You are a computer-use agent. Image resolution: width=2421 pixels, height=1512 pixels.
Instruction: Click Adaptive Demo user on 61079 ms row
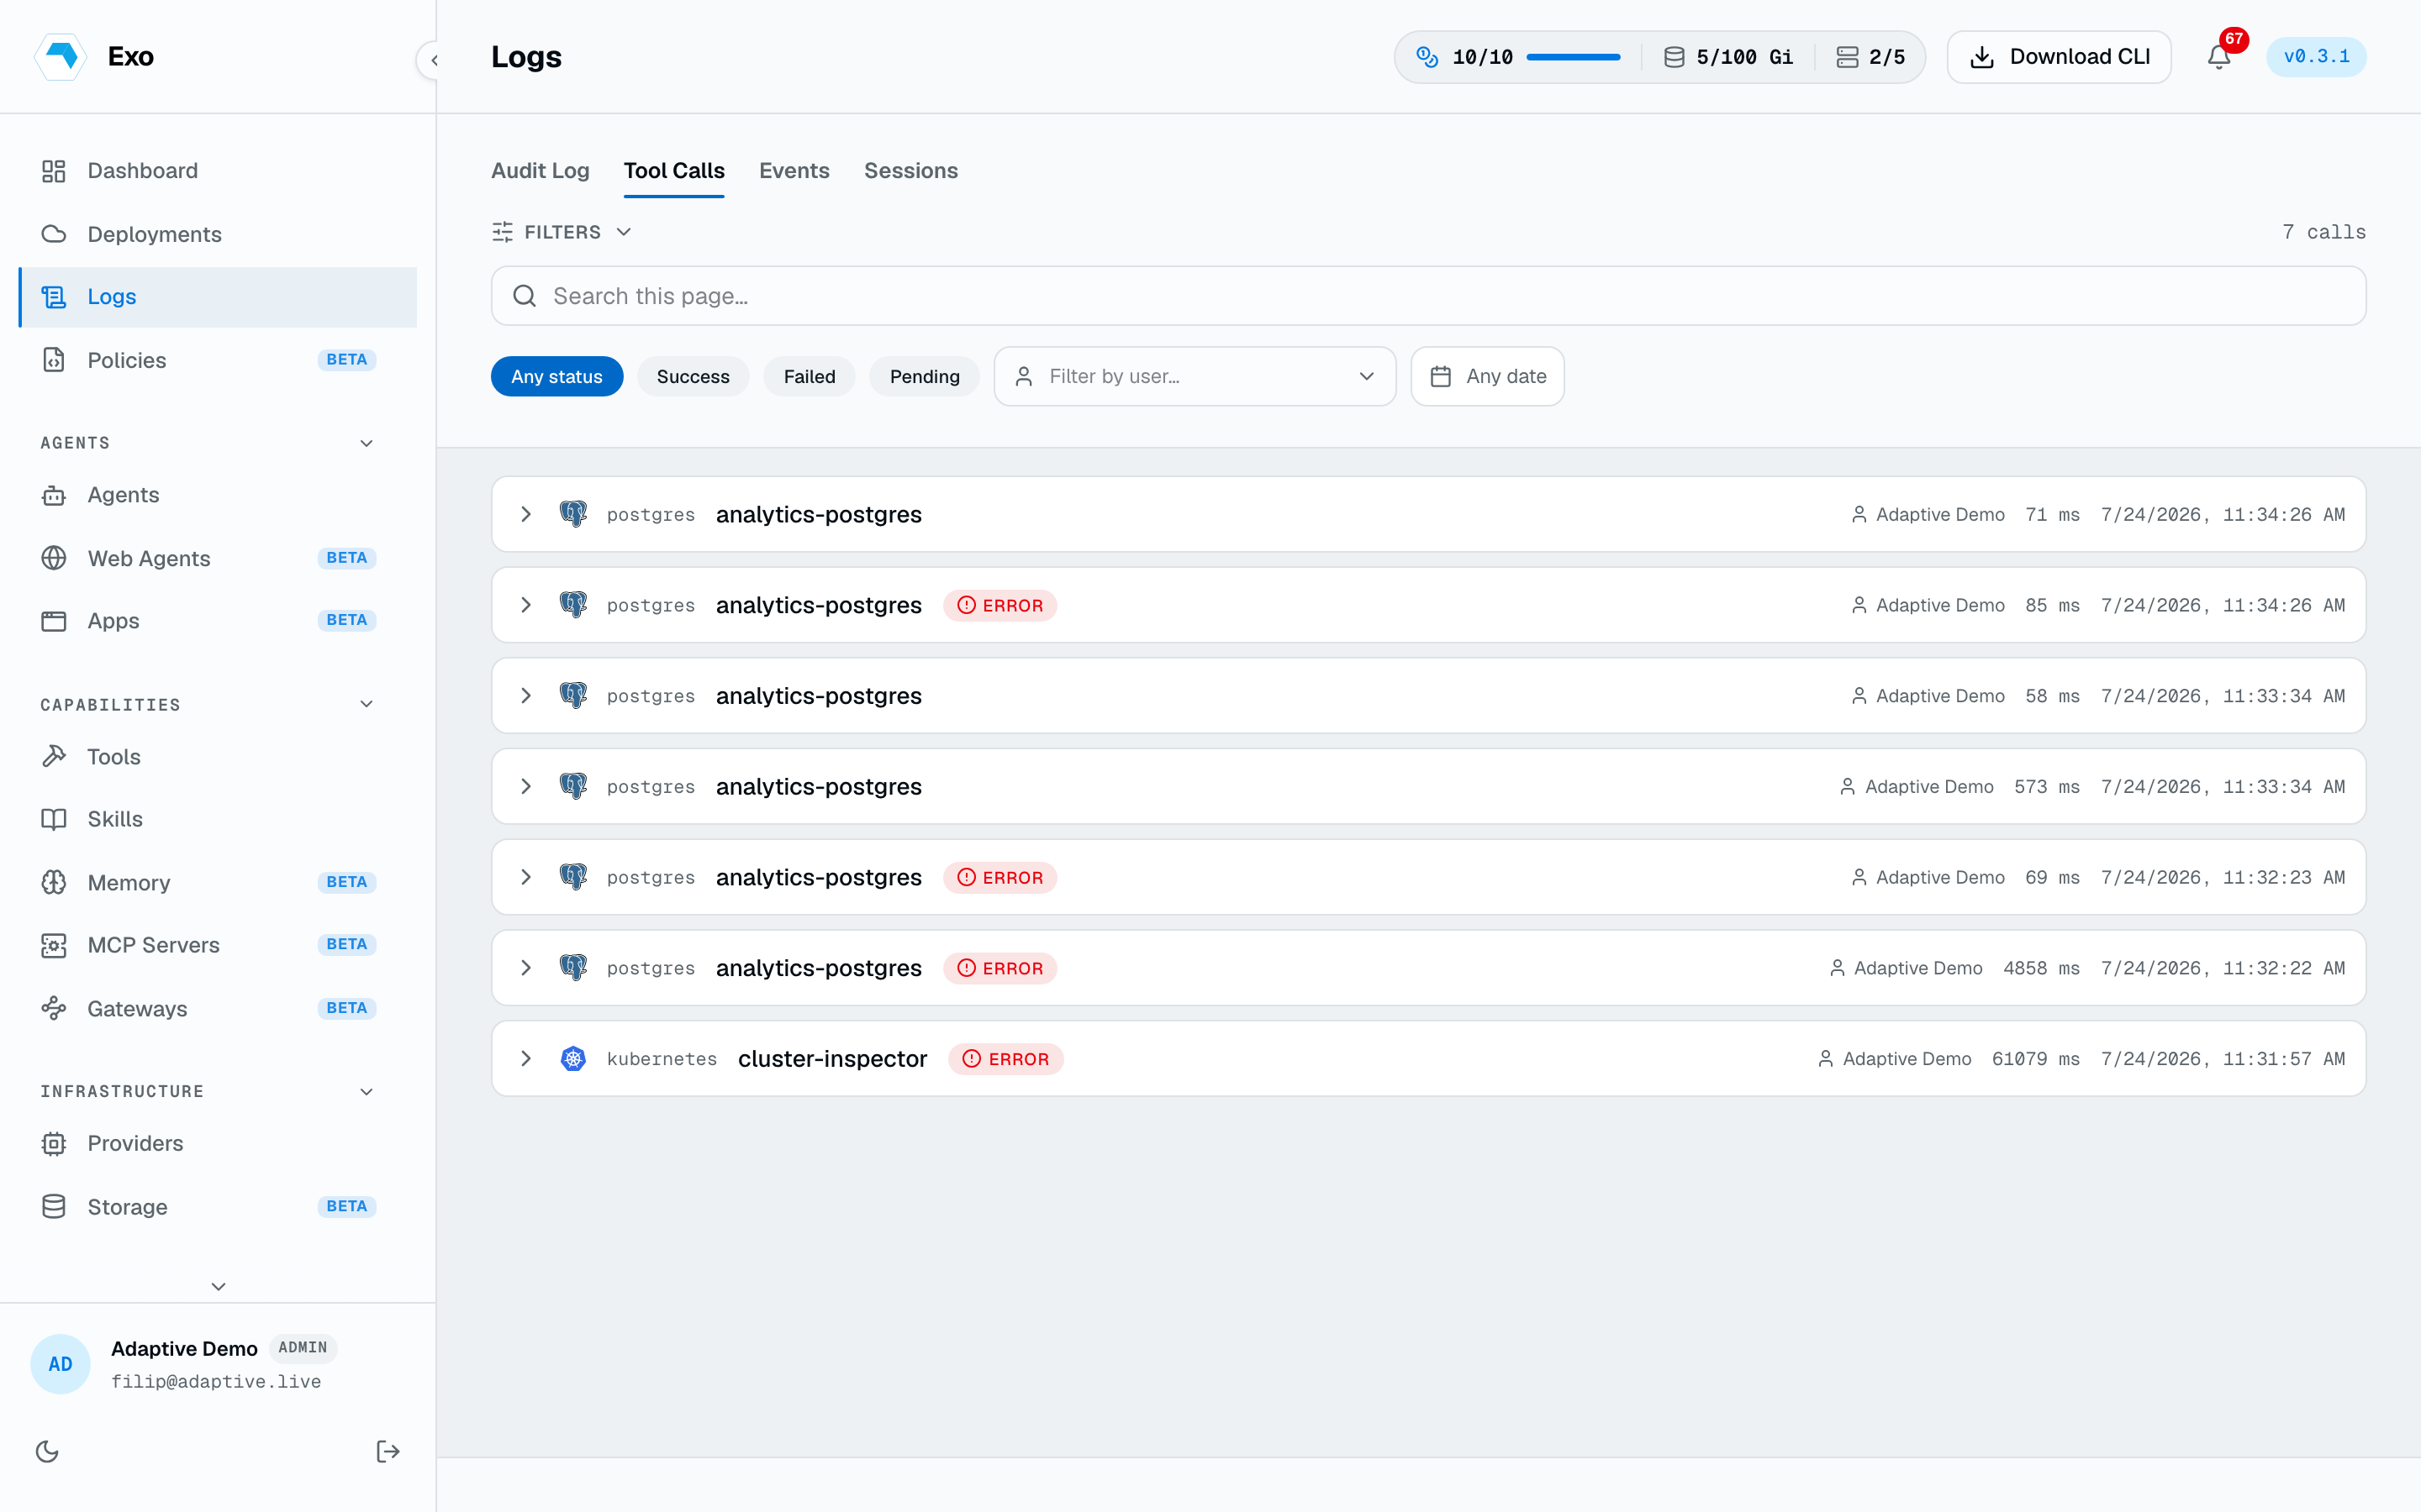(x=1895, y=1059)
